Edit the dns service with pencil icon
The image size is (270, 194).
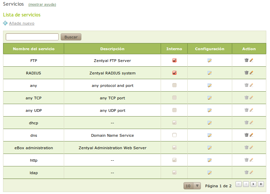click(x=251, y=135)
